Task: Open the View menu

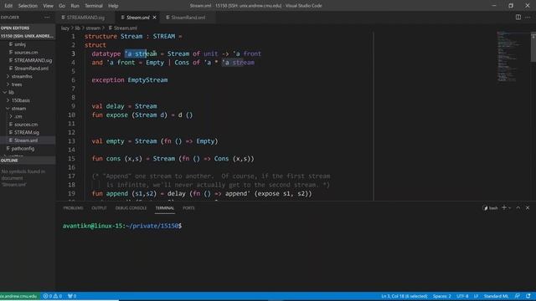Action: [49, 6]
